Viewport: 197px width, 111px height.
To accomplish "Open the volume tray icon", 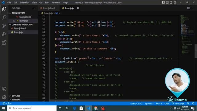I will (179, 108).
